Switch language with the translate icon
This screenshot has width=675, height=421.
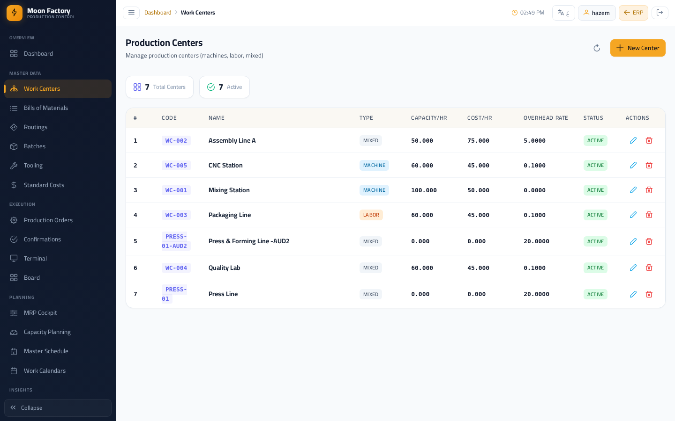tap(563, 13)
